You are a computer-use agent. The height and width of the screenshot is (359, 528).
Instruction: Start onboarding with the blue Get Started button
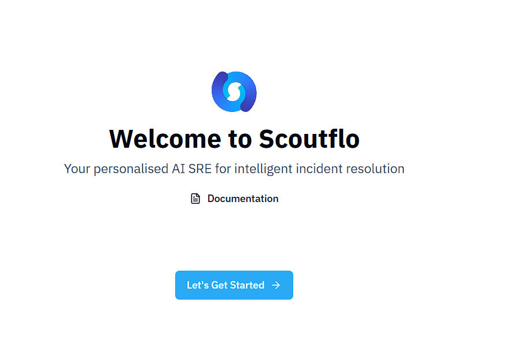point(234,285)
